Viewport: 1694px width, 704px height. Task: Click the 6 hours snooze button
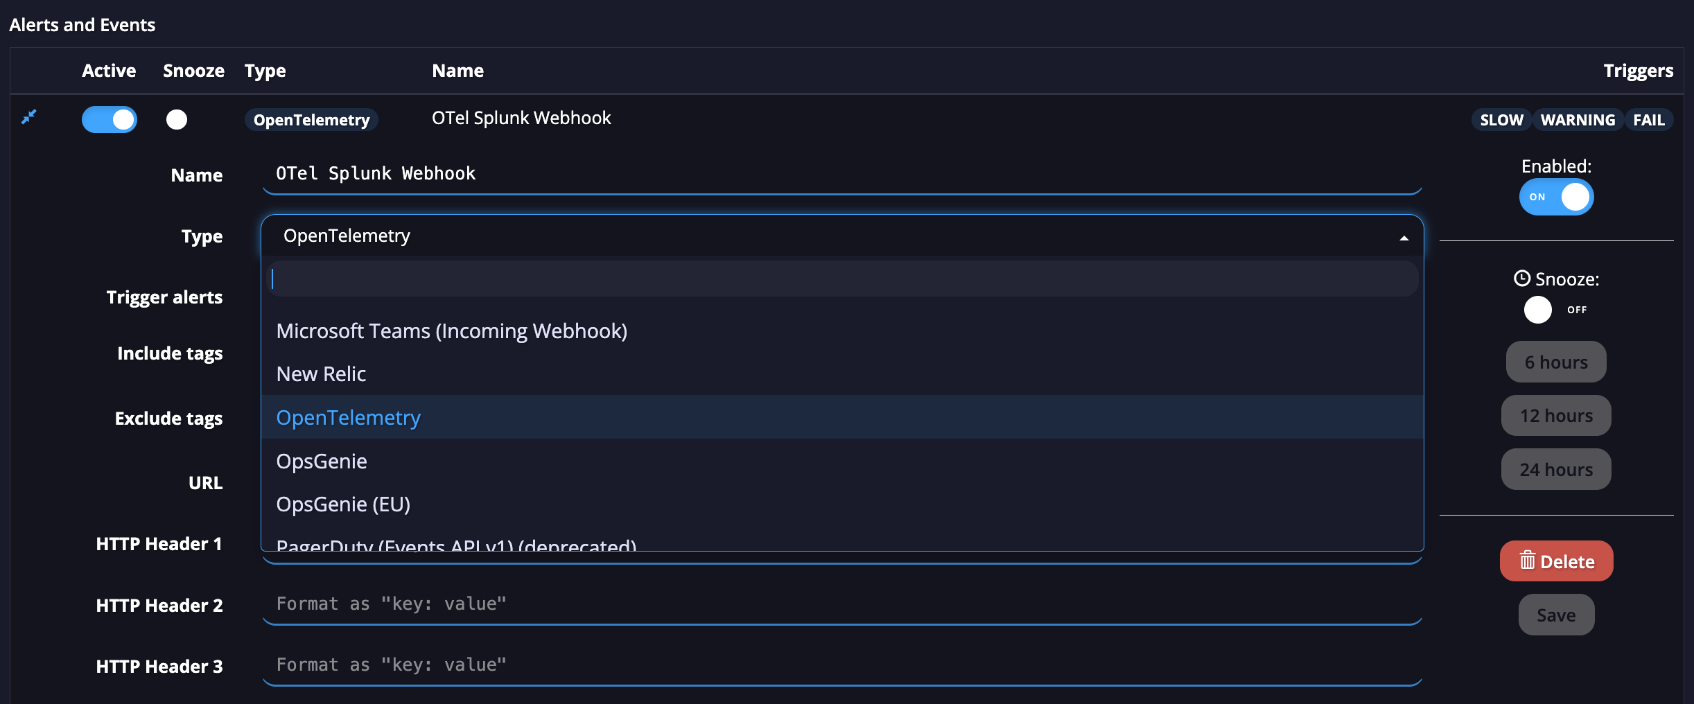pos(1556,362)
